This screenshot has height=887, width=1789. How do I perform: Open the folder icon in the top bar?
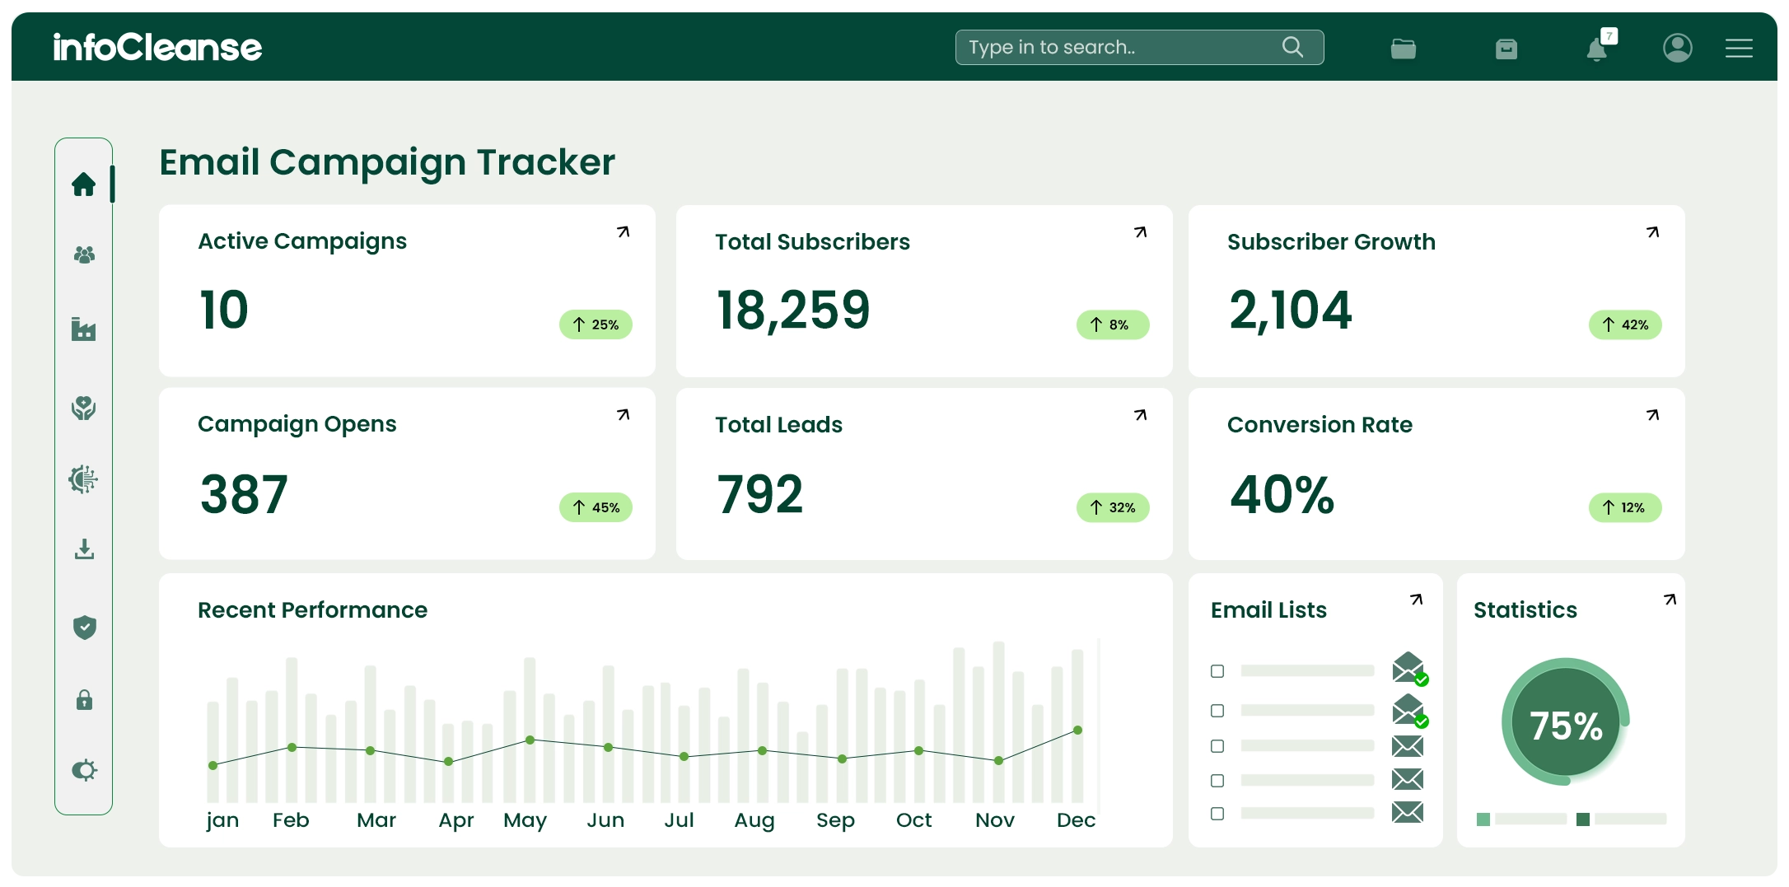pyautogui.click(x=1402, y=48)
